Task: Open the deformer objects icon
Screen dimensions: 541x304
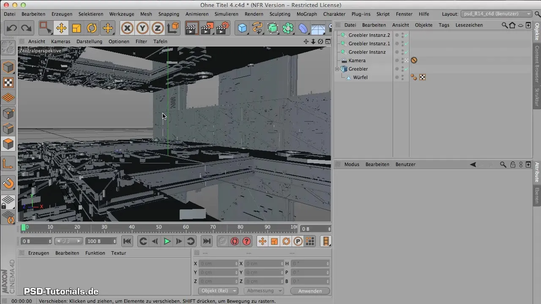Action: (x=303, y=28)
